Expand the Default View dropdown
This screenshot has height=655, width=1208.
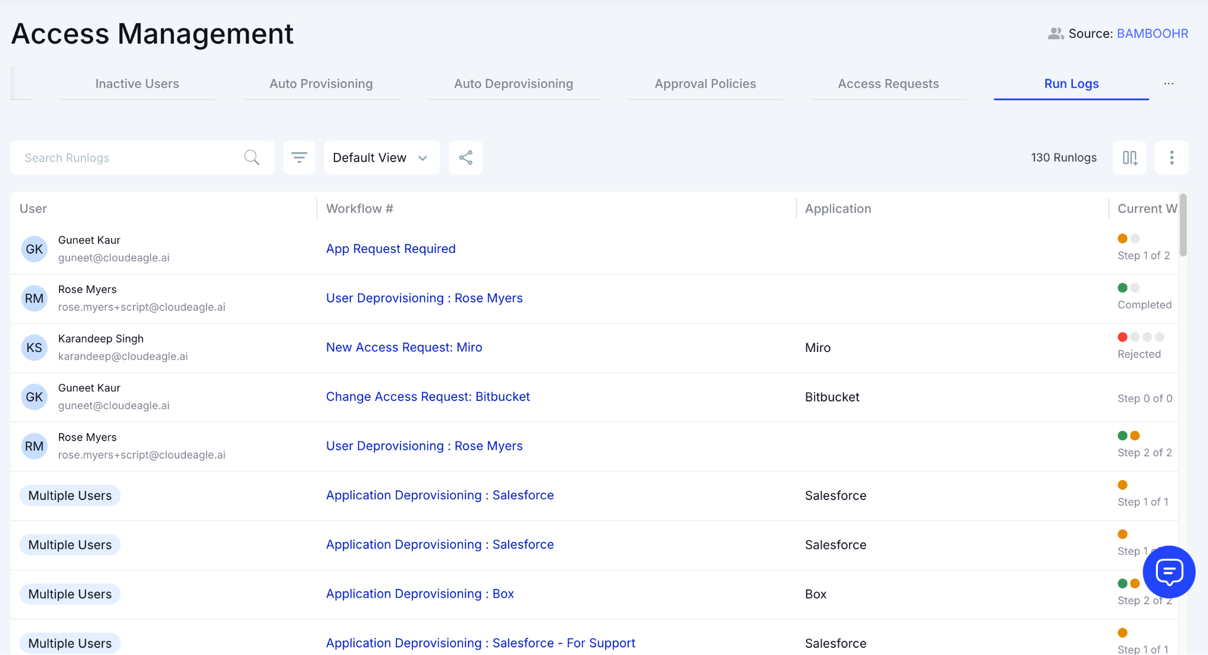click(x=381, y=157)
